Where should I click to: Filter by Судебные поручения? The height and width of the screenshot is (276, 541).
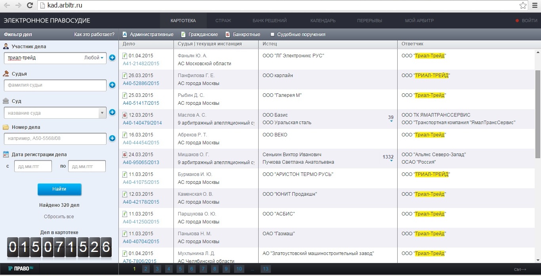click(298, 34)
